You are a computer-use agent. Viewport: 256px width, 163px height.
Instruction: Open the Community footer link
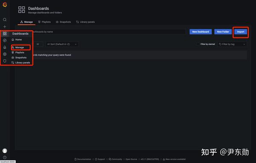(x=115, y=159)
